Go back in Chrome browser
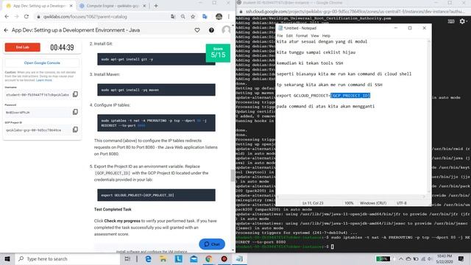Image resolution: width=471 pixels, height=265 pixels. 7,16
